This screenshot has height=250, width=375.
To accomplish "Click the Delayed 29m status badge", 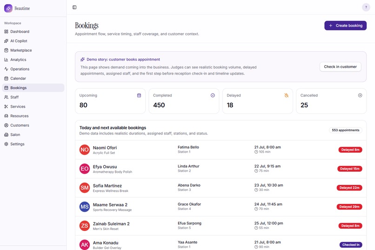I will click(x=349, y=207).
